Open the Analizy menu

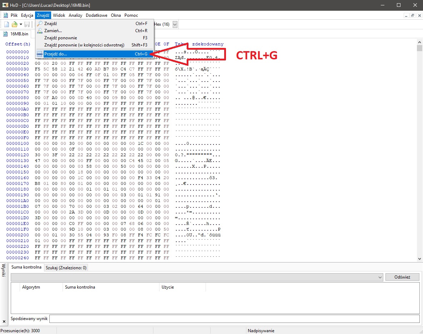pyautogui.click(x=75, y=15)
